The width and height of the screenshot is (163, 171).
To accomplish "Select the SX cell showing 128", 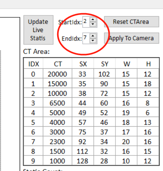I will click(x=83, y=161).
